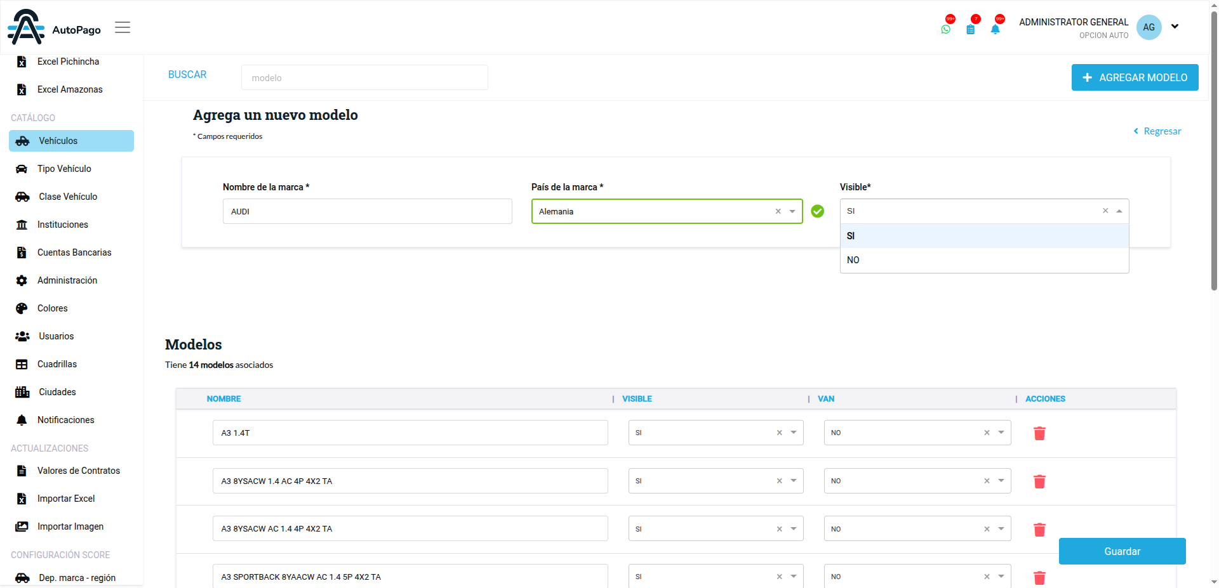The height and width of the screenshot is (588, 1219).
Task: Select NO in the Visible dropdown list
Action: click(984, 260)
